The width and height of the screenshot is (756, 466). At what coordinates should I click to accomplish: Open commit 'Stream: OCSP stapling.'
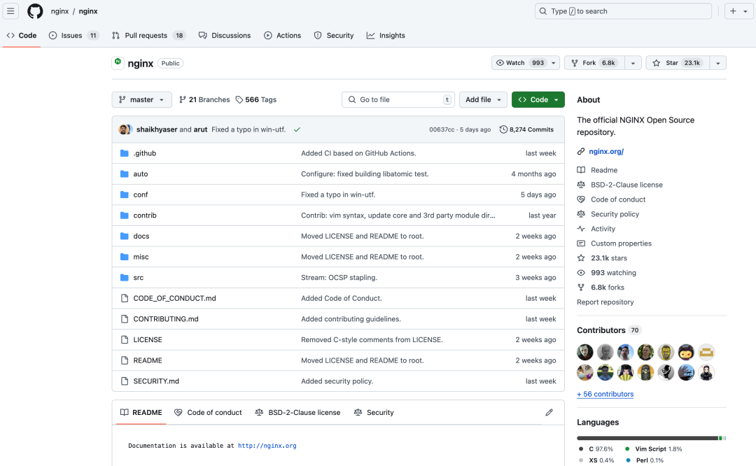coord(339,278)
